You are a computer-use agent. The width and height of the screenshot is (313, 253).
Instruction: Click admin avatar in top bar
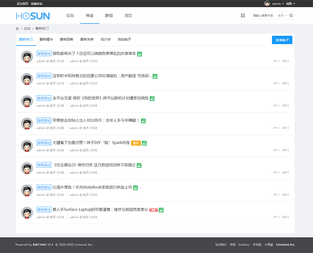coord(267,4)
